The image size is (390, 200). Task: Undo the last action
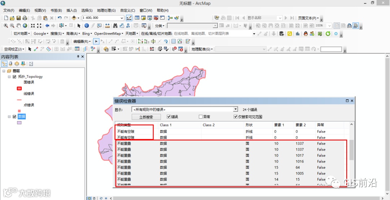click(60, 18)
